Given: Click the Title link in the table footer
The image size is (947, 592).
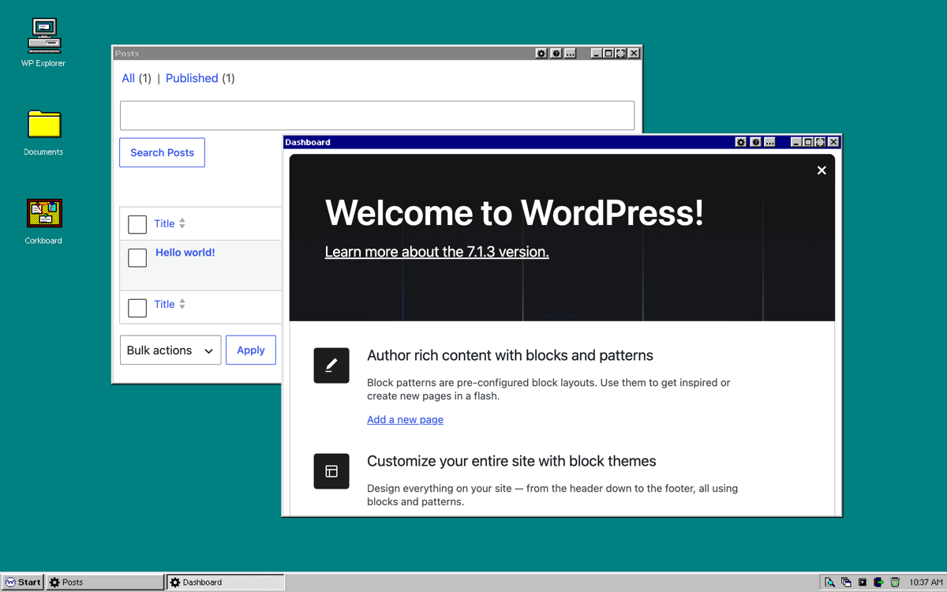Looking at the screenshot, I should 164,304.
